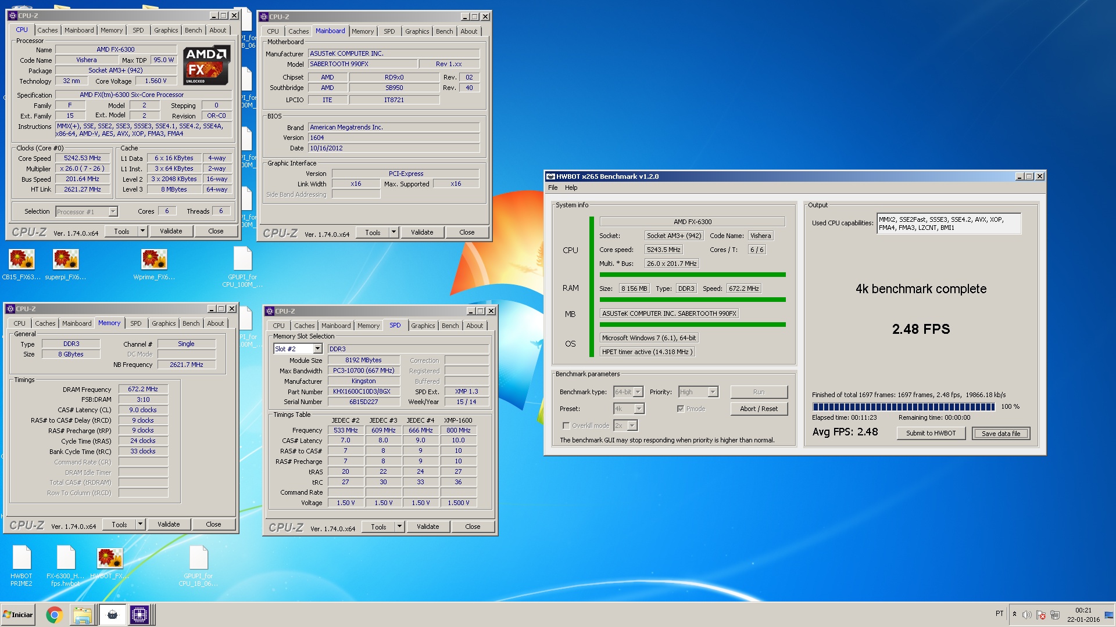Screen dimensions: 1116x627
Task: Click the AMD FX Unlocked logo
Action: [206, 66]
